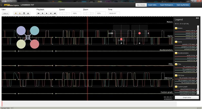Toggle the stick display icon in View toolbar
Image resolution: width=202 pixels, height=109 pixels.
[x=20, y=13]
